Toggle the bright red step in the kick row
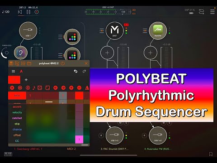The height and width of the screenshot is (163, 217). coord(79,96)
